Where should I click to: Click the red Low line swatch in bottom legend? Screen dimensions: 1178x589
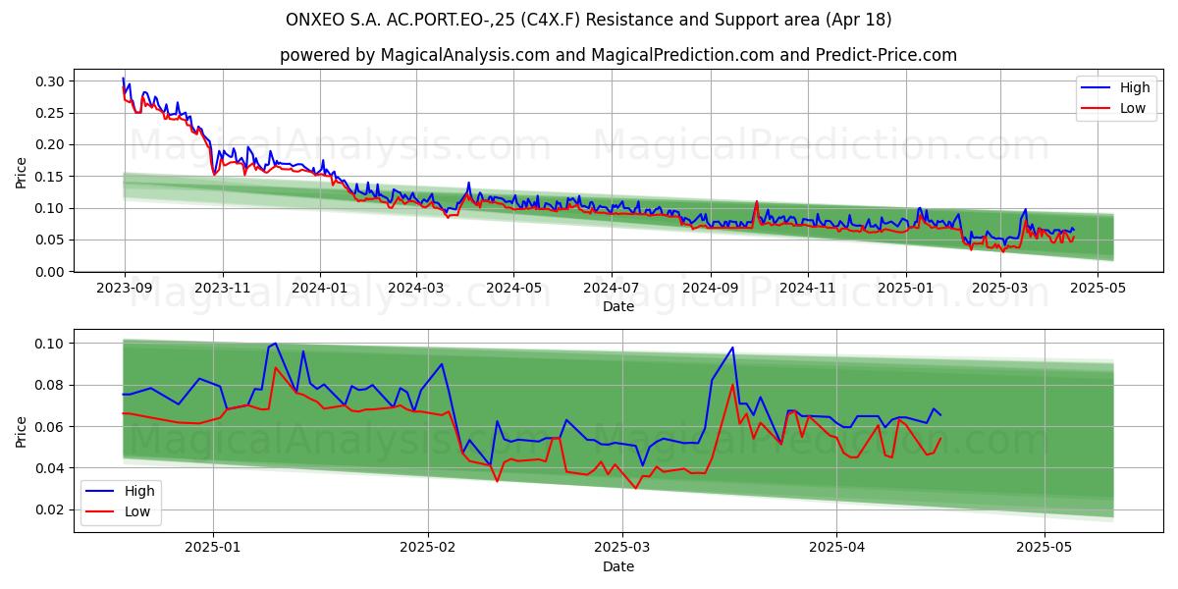(x=101, y=510)
